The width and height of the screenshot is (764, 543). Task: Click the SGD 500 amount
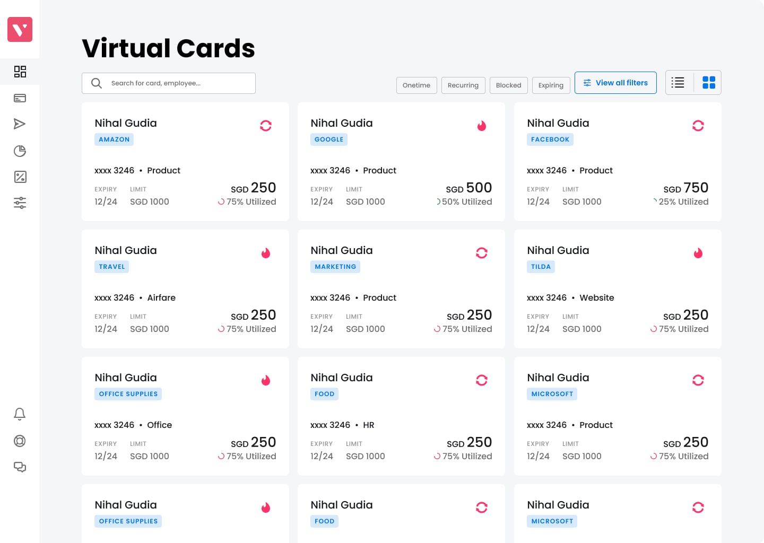[x=469, y=188]
